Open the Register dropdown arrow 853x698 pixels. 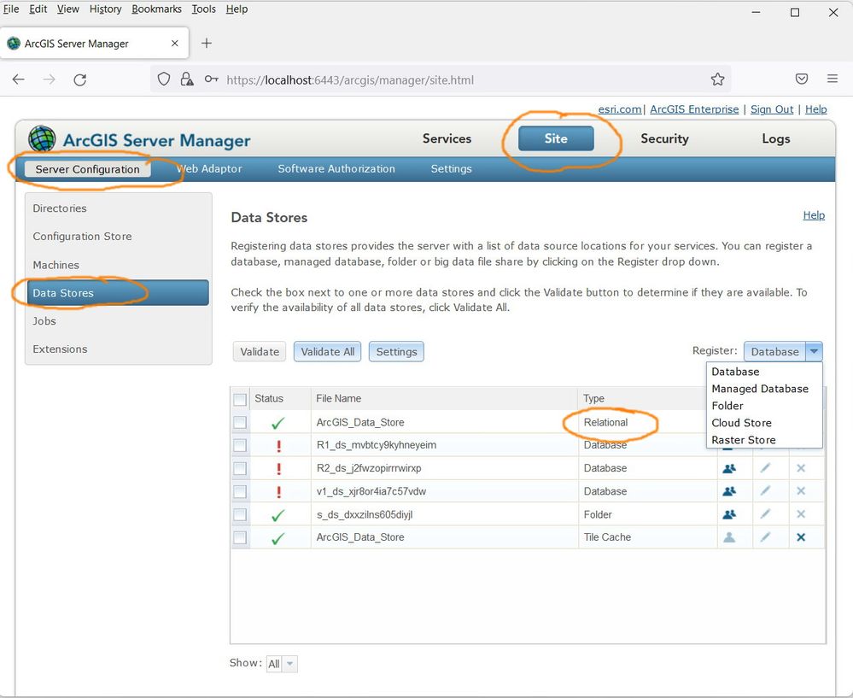tap(814, 352)
